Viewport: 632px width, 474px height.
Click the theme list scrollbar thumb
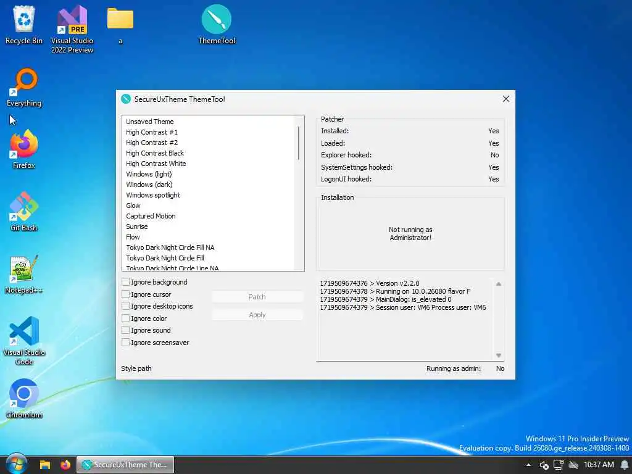point(299,143)
